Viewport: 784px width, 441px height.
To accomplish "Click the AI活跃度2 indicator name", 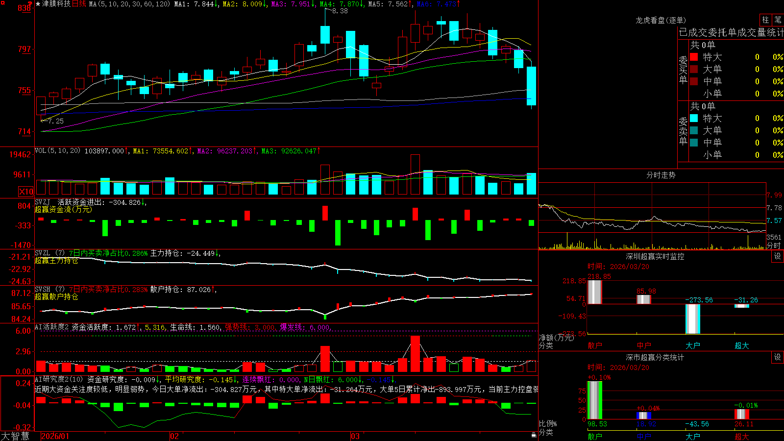I will 51,327.
